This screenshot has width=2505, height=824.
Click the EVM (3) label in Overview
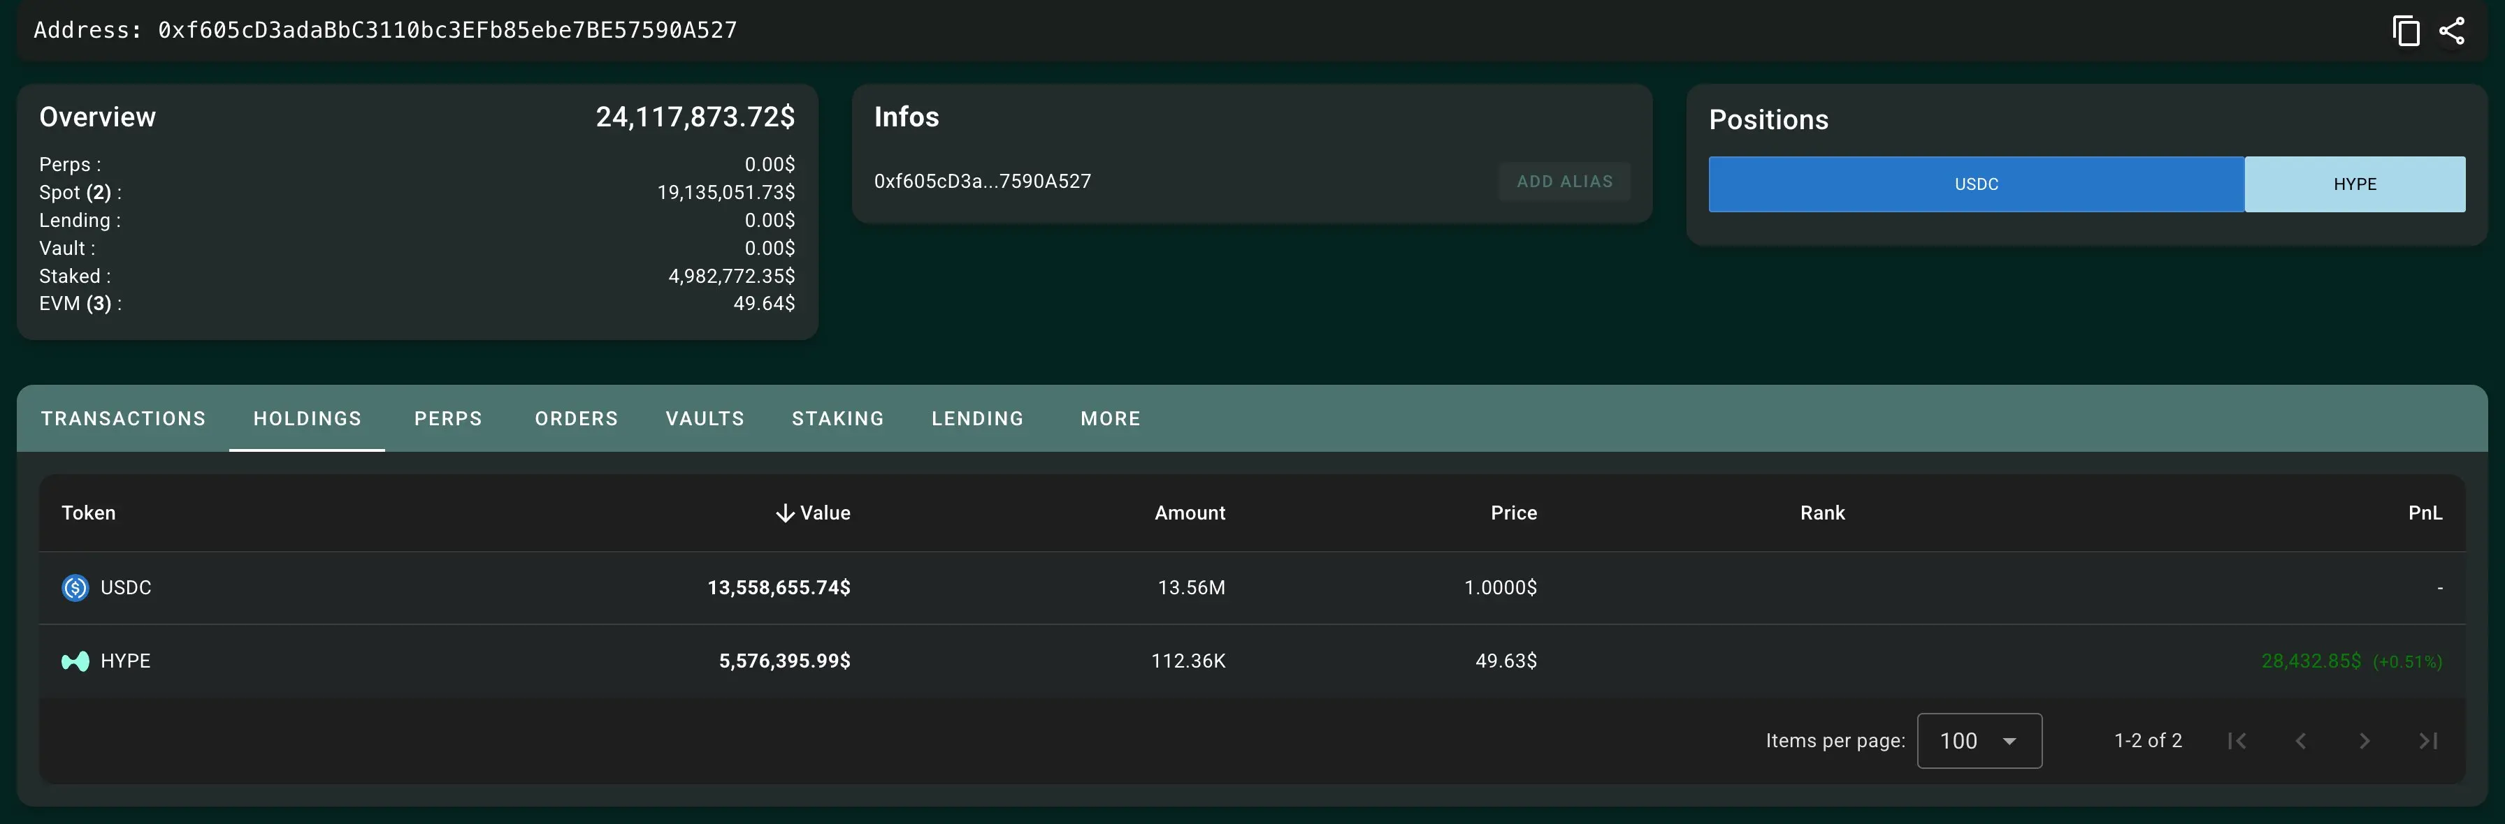click(80, 304)
